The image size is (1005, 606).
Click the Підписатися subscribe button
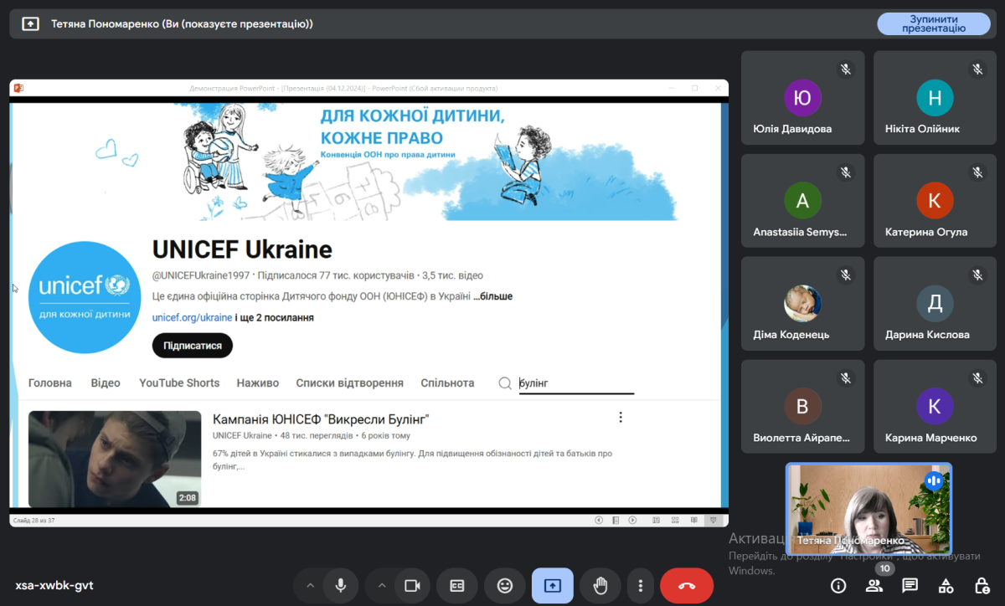[x=193, y=345]
